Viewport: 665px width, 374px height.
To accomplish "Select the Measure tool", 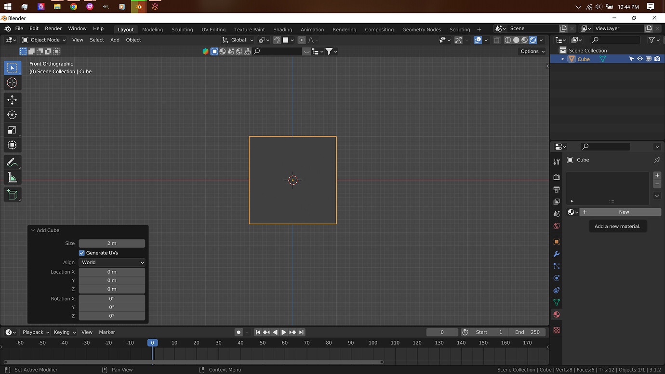I will pos(12,178).
